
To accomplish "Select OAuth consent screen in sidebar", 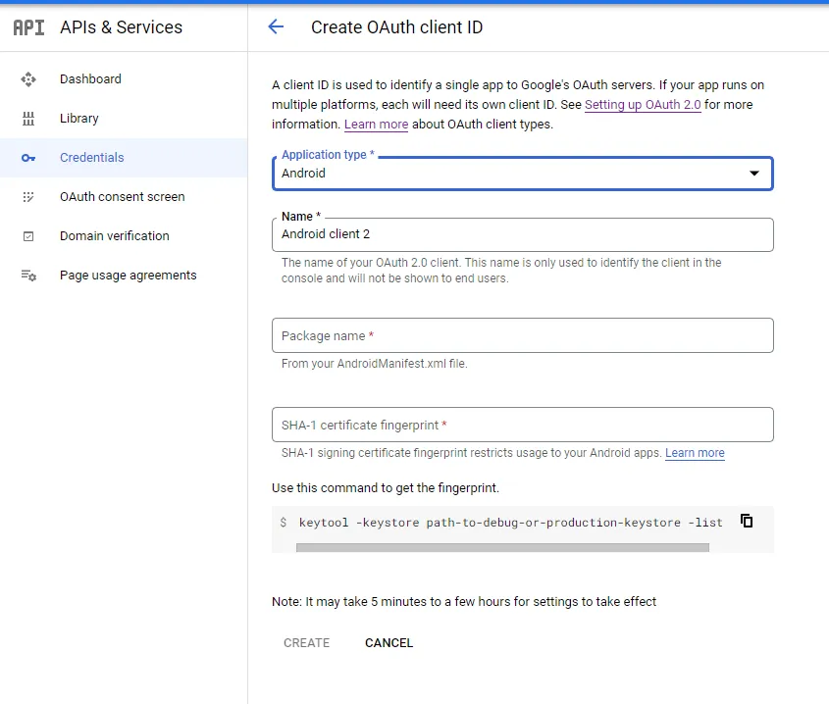I will pos(122,197).
